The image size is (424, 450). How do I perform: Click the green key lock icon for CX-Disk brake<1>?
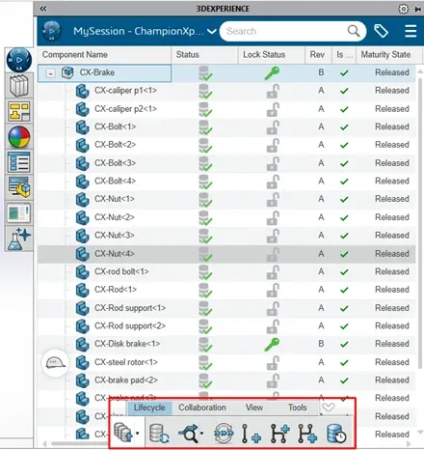(x=272, y=345)
